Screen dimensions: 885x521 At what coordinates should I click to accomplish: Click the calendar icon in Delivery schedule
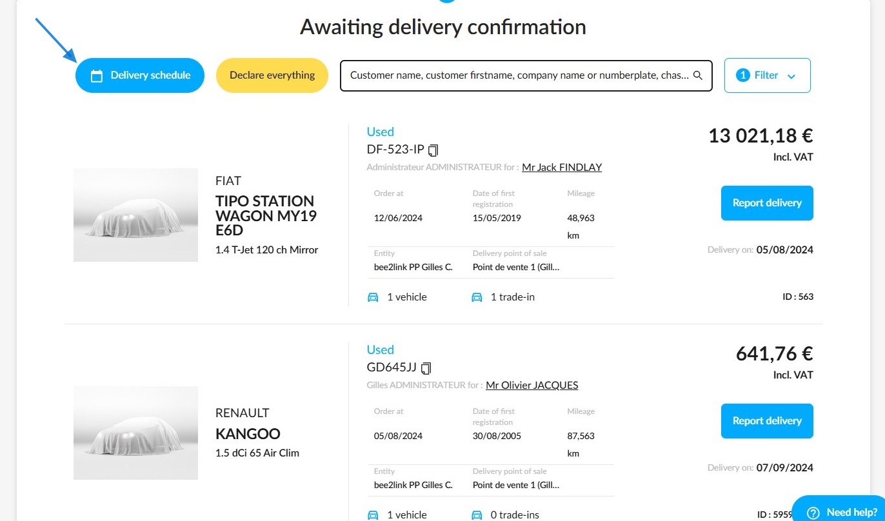[97, 76]
